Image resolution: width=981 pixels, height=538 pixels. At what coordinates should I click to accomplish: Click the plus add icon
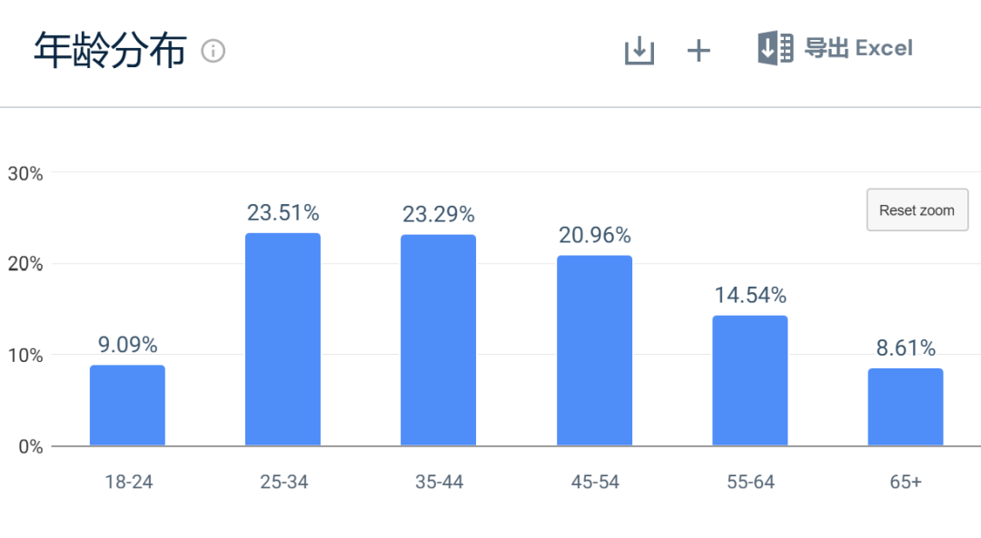[x=698, y=51]
